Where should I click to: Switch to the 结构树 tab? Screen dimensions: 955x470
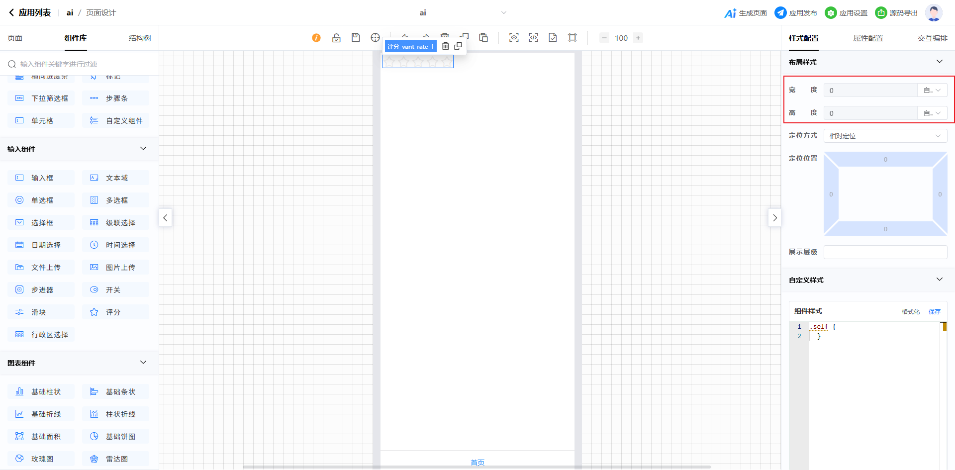click(140, 38)
